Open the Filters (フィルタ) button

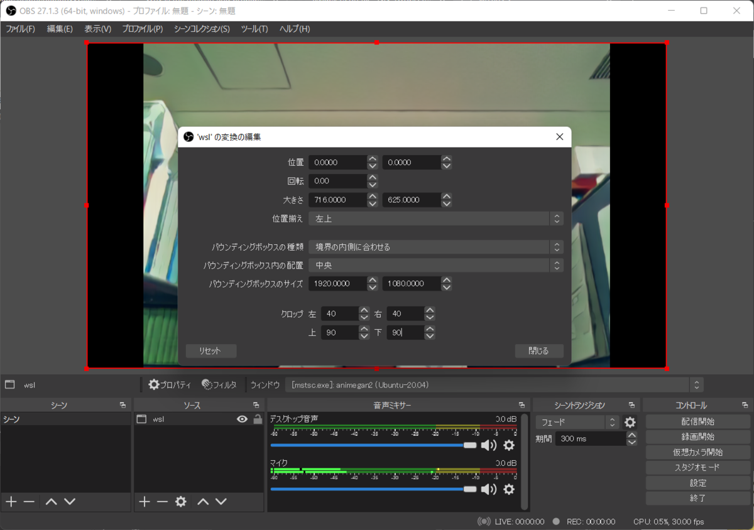219,384
